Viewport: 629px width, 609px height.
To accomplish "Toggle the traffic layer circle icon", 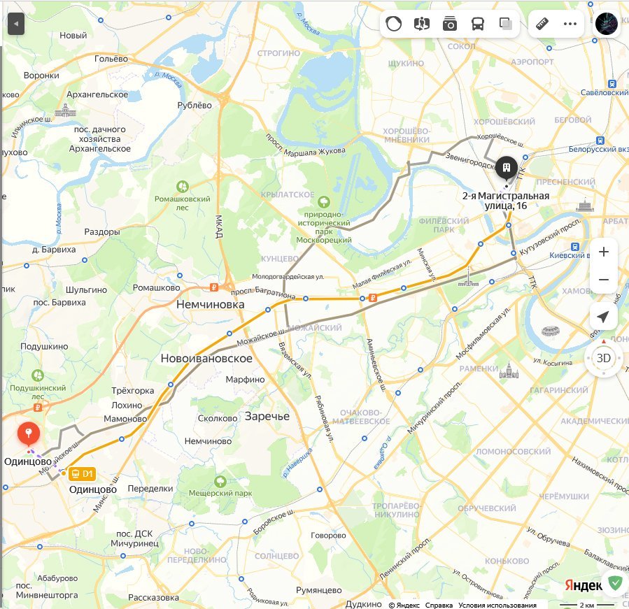I will coord(393,24).
